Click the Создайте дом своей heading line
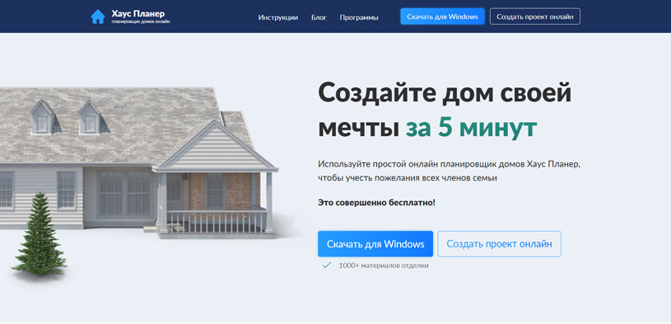The width and height of the screenshot is (671, 324). tap(445, 93)
